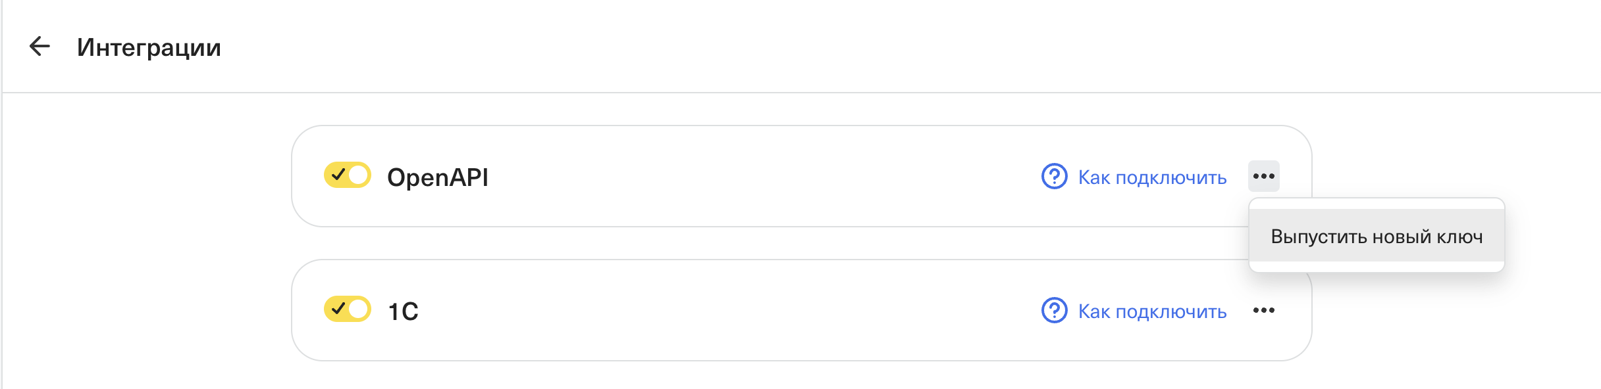
Task: Turn off the 1C integration switch
Action: [348, 309]
